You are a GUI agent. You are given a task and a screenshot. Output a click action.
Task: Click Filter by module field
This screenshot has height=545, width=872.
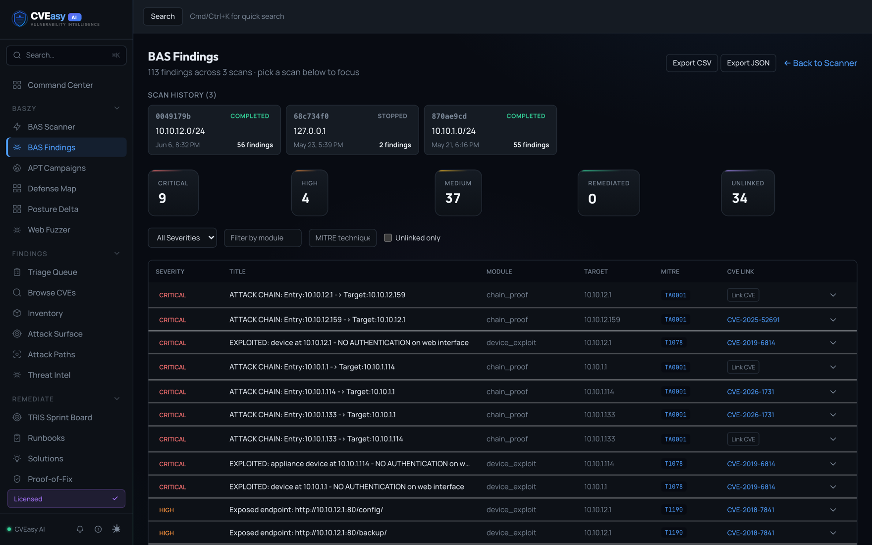263,238
